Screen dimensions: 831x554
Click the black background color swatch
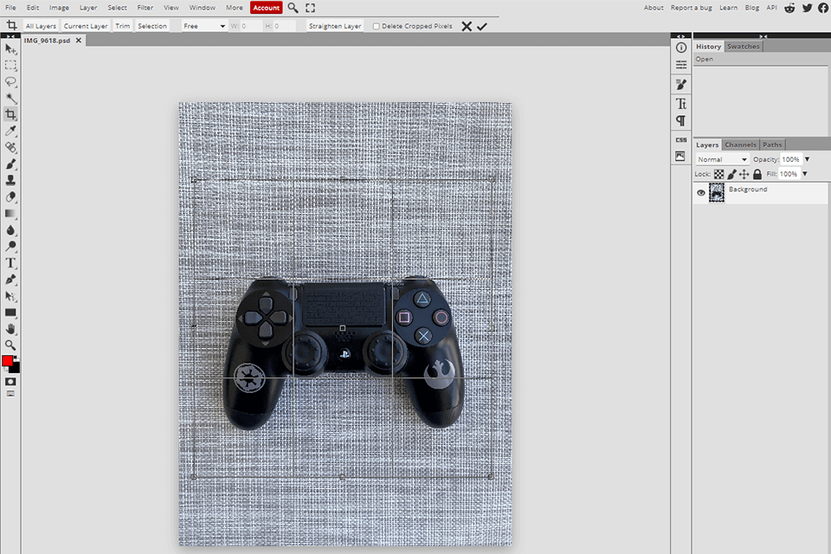point(16,369)
